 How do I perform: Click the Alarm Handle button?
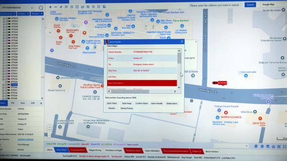pos(157,103)
